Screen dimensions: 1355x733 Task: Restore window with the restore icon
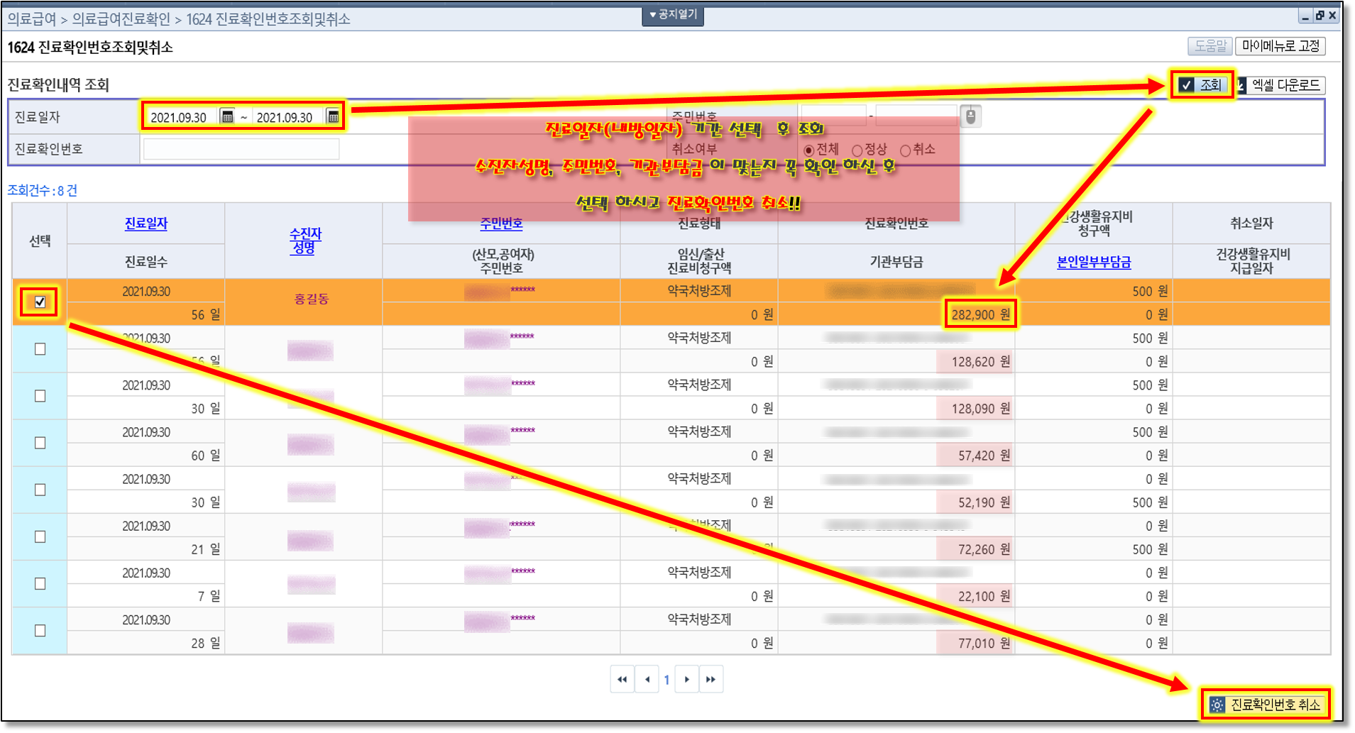click(1320, 15)
